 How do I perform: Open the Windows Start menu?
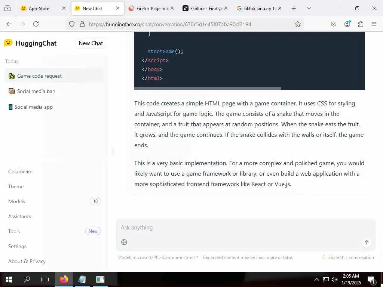click(x=9, y=280)
